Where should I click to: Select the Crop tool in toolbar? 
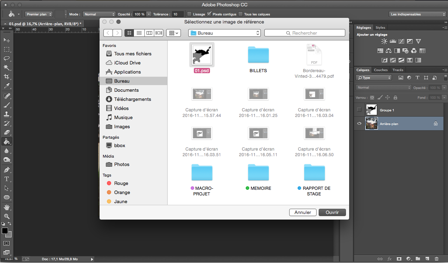click(6, 77)
